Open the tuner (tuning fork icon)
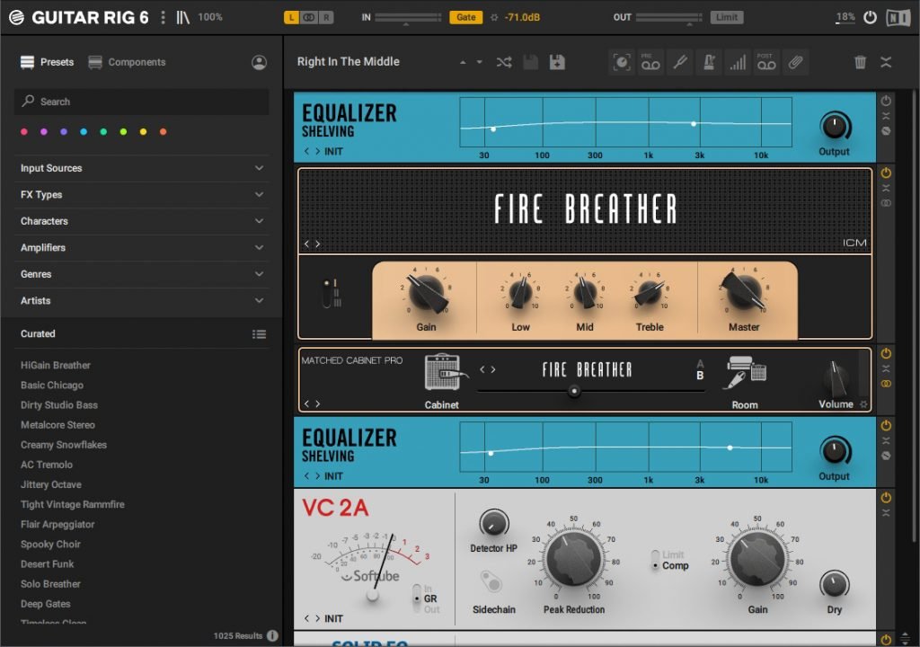Screen dimensions: 920x647 (x=680, y=62)
